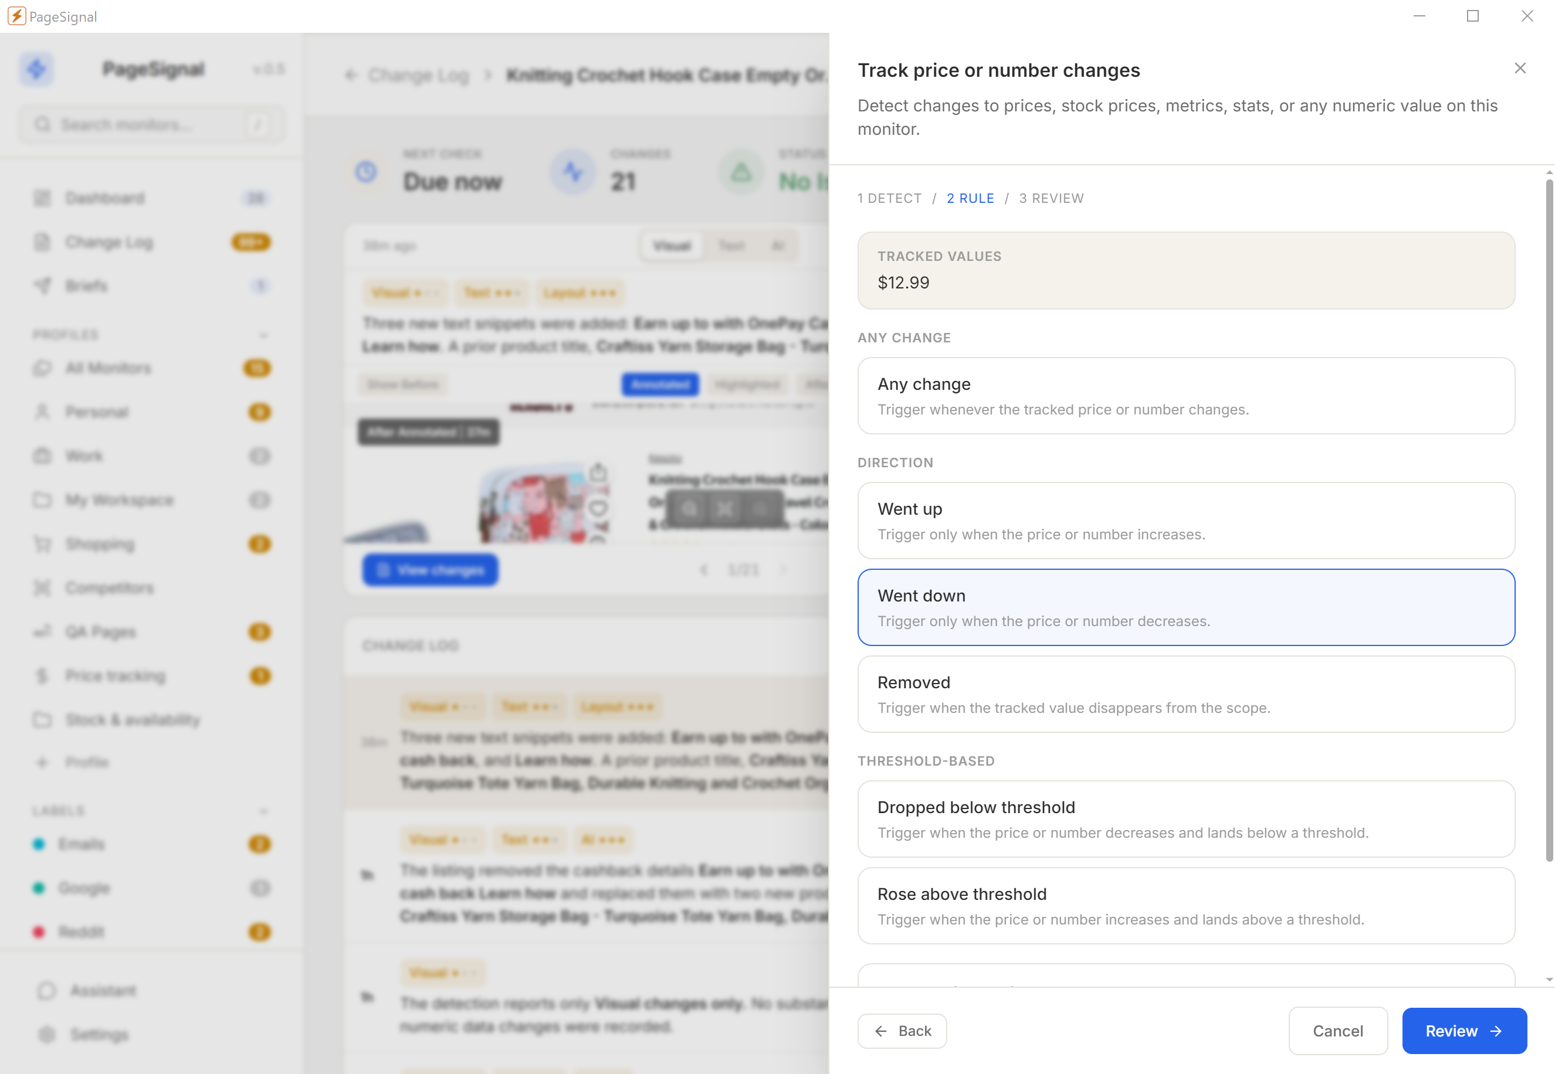Select the Went up rule option
The width and height of the screenshot is (1555, 1074).
click(1185, 520)
